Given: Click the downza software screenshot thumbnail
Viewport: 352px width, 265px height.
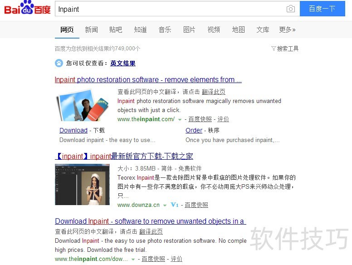Looking at the screenshot, I should [83, 184].
